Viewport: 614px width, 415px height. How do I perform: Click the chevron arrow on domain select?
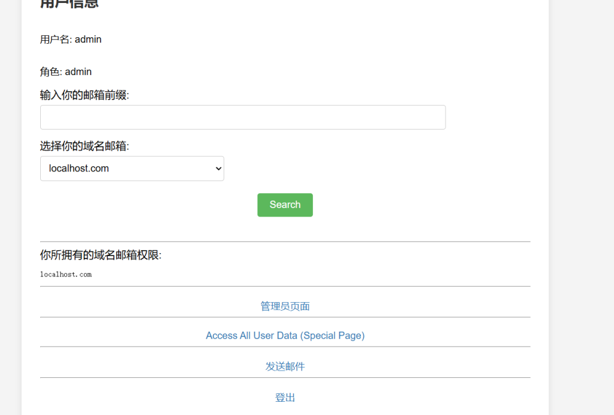point(218,169)
